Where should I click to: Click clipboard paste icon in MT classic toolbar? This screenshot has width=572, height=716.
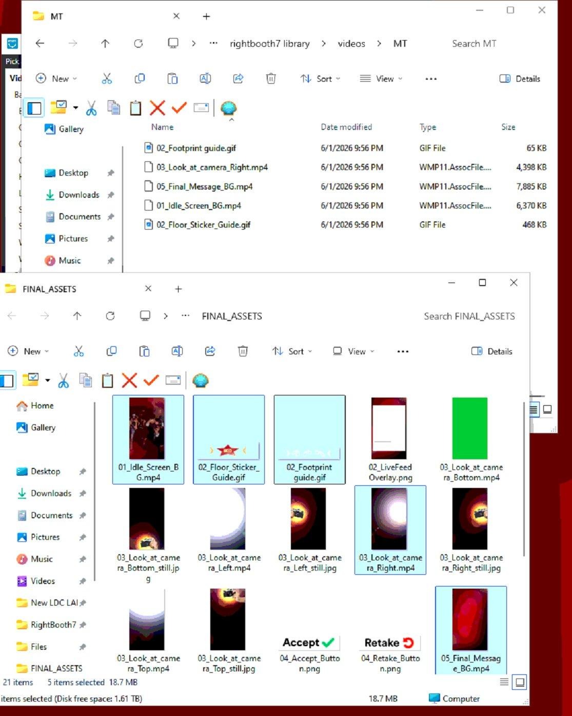(135, 108)
